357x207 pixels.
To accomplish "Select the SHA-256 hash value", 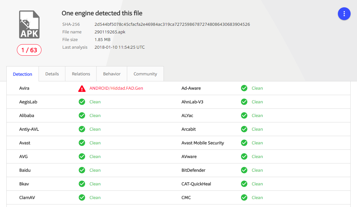I will (172, 24).
